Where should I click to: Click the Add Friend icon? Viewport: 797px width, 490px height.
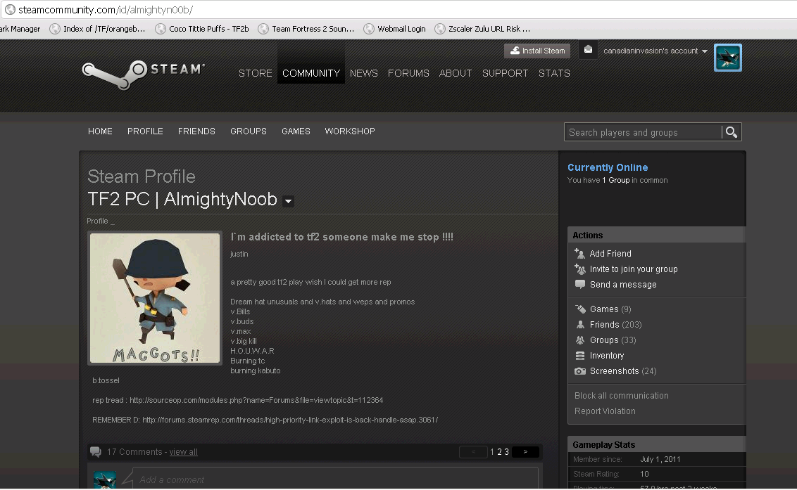tap(579, 253)
